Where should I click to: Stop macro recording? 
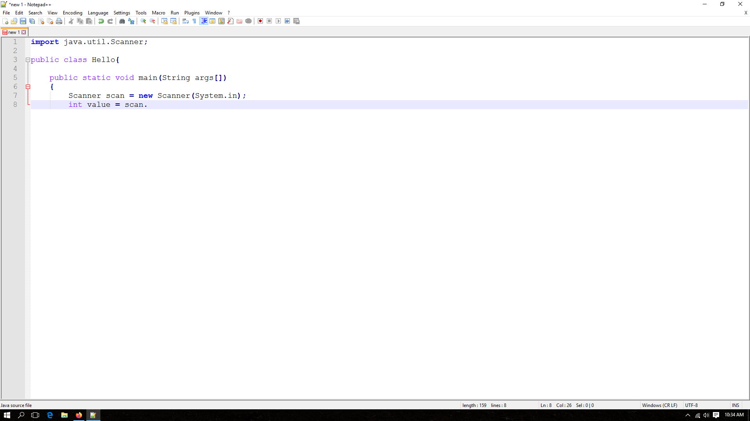click(270, 21)
